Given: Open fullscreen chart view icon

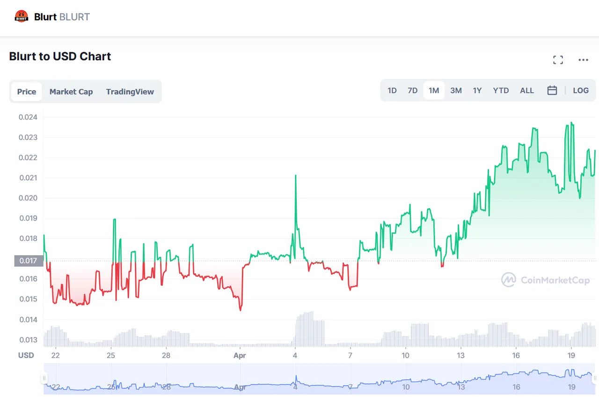Looking at the screenshot, I should pyautogui.click(x=558, y=60).
